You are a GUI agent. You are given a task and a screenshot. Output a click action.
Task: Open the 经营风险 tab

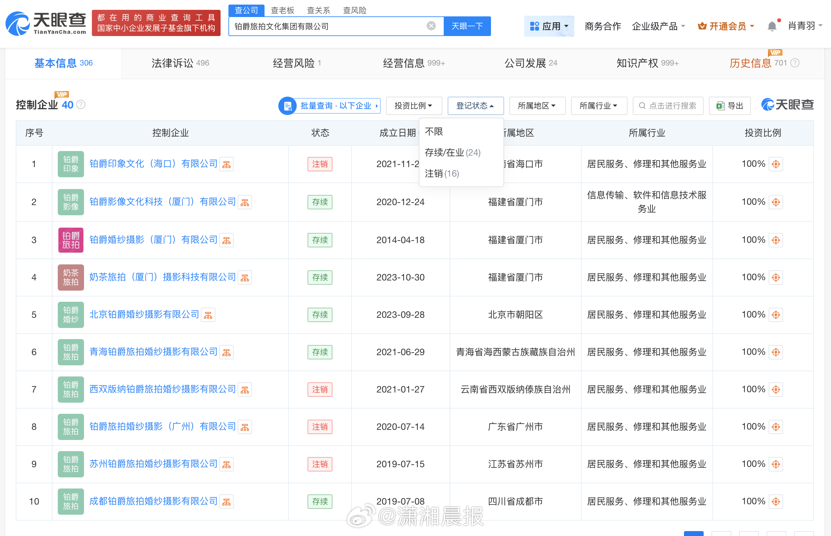(297, 63)
